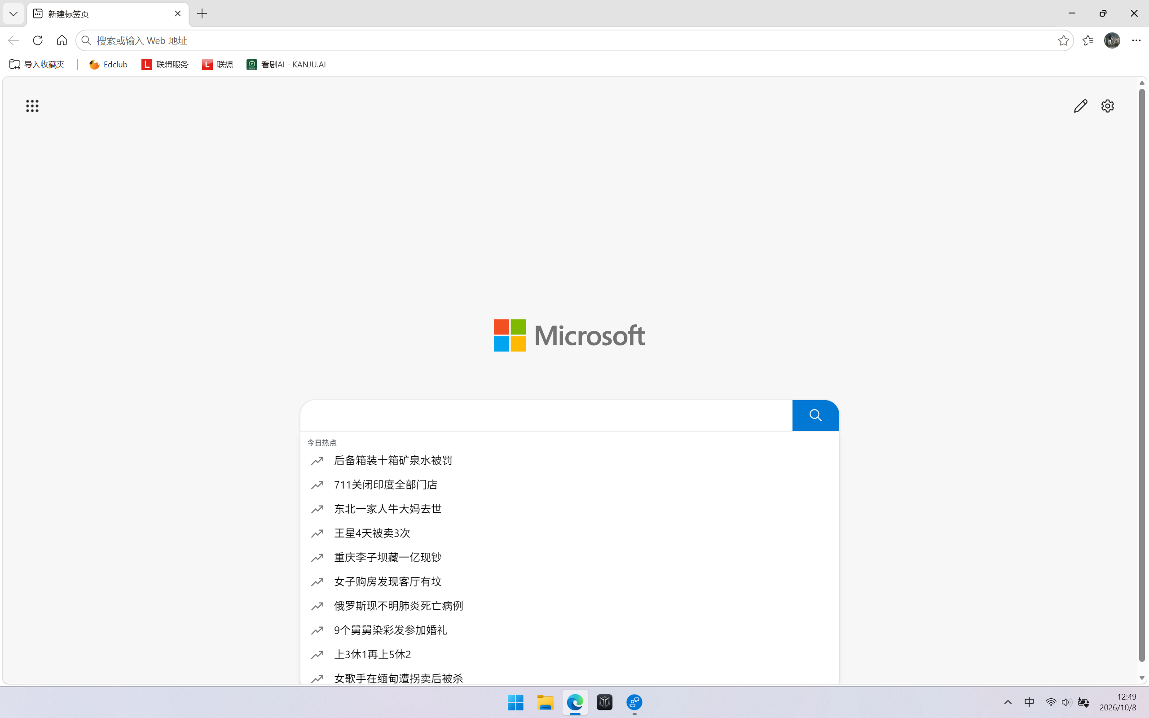The width and height of the screenshot is (1149, 718).
Task: Open the volume speaker tray icon
Action: coord(1066,702)
